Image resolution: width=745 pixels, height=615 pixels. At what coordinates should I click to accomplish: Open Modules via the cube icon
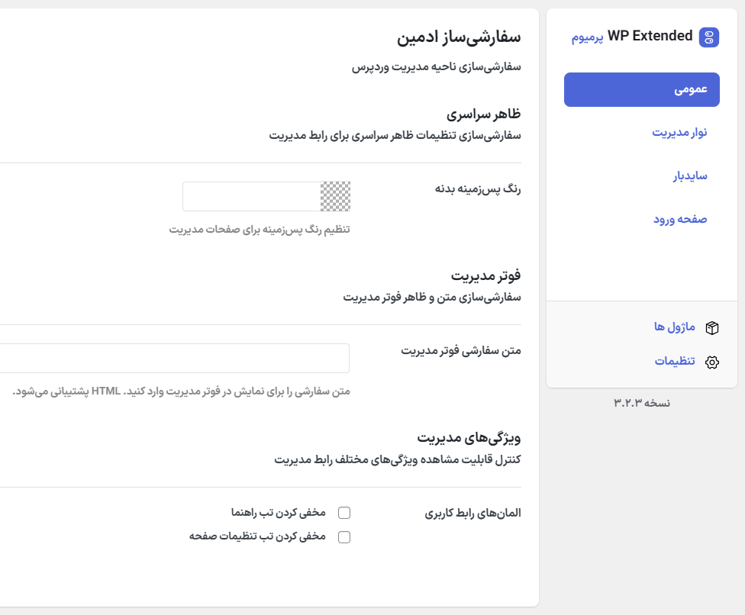pyautogui.click(x=711, y=327)
